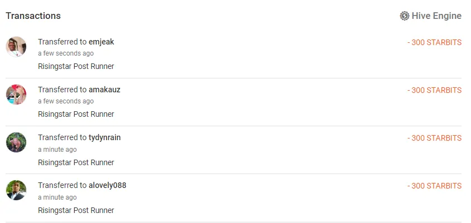Click the -300 STARBITS amount for alovely088
The height and width of the screenshot is (223, 471).
[x=434, y=186]
